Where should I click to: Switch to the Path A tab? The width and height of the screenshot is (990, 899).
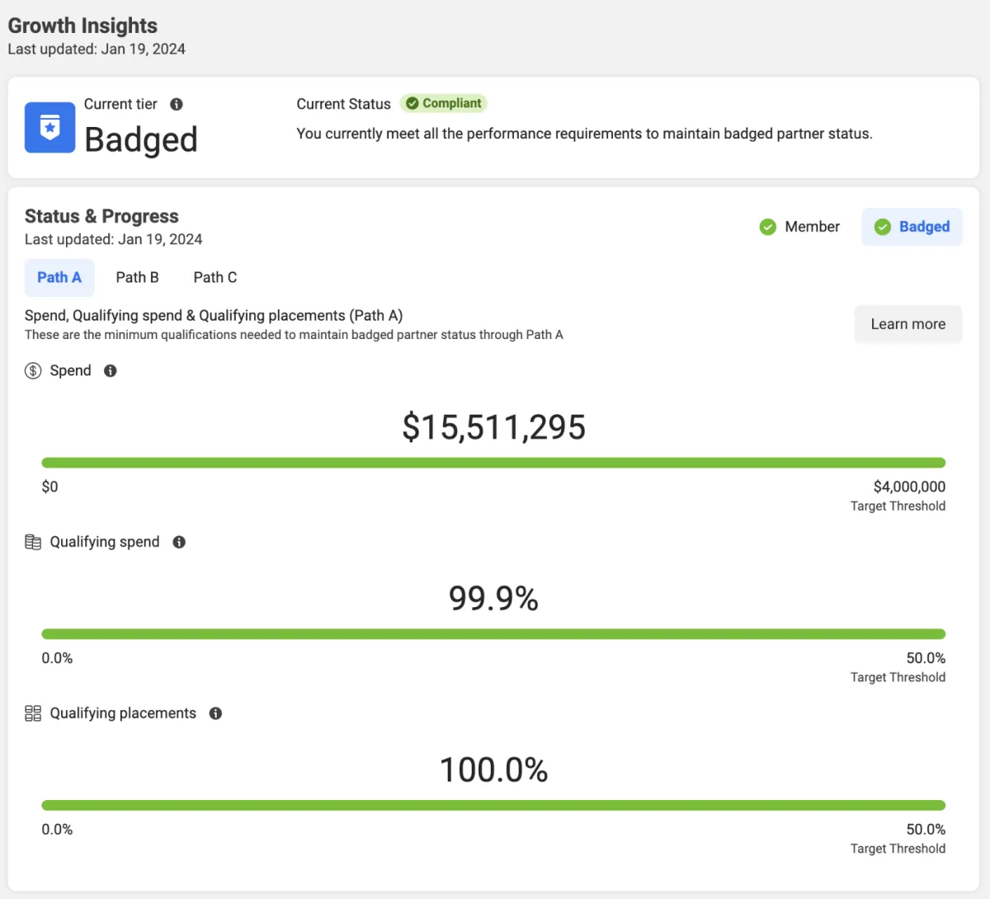(x=59, y=278)
